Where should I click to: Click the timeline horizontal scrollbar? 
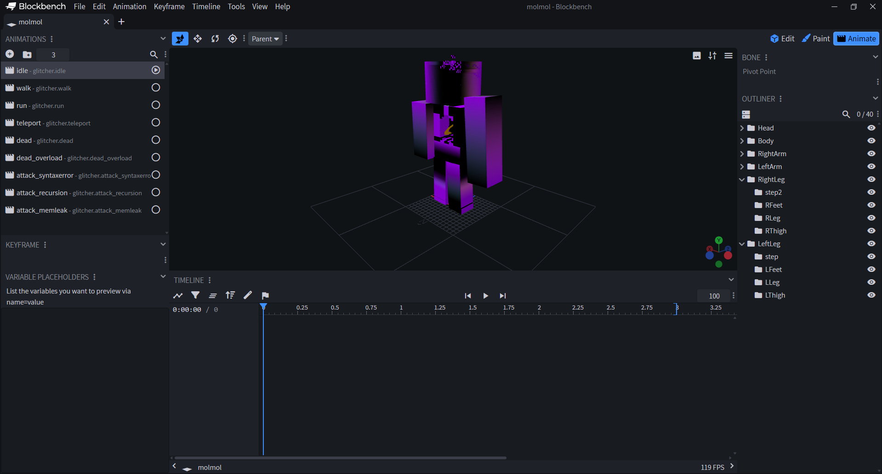(340, 457)
